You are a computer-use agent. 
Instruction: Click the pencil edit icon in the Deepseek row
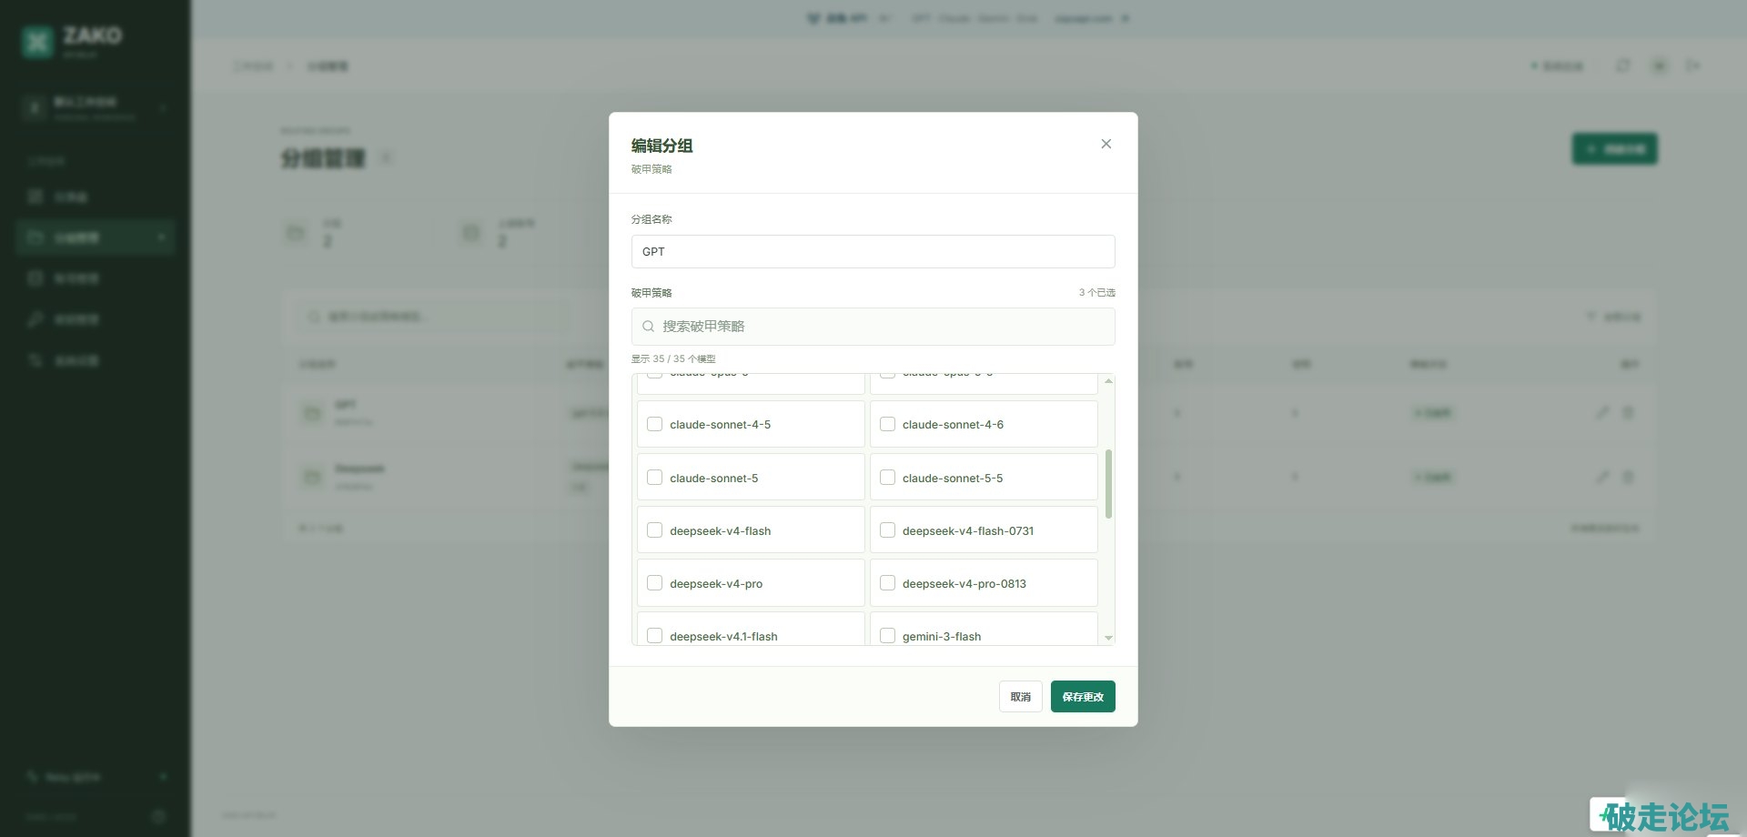pyautogui.click(x=1602, y=477)
